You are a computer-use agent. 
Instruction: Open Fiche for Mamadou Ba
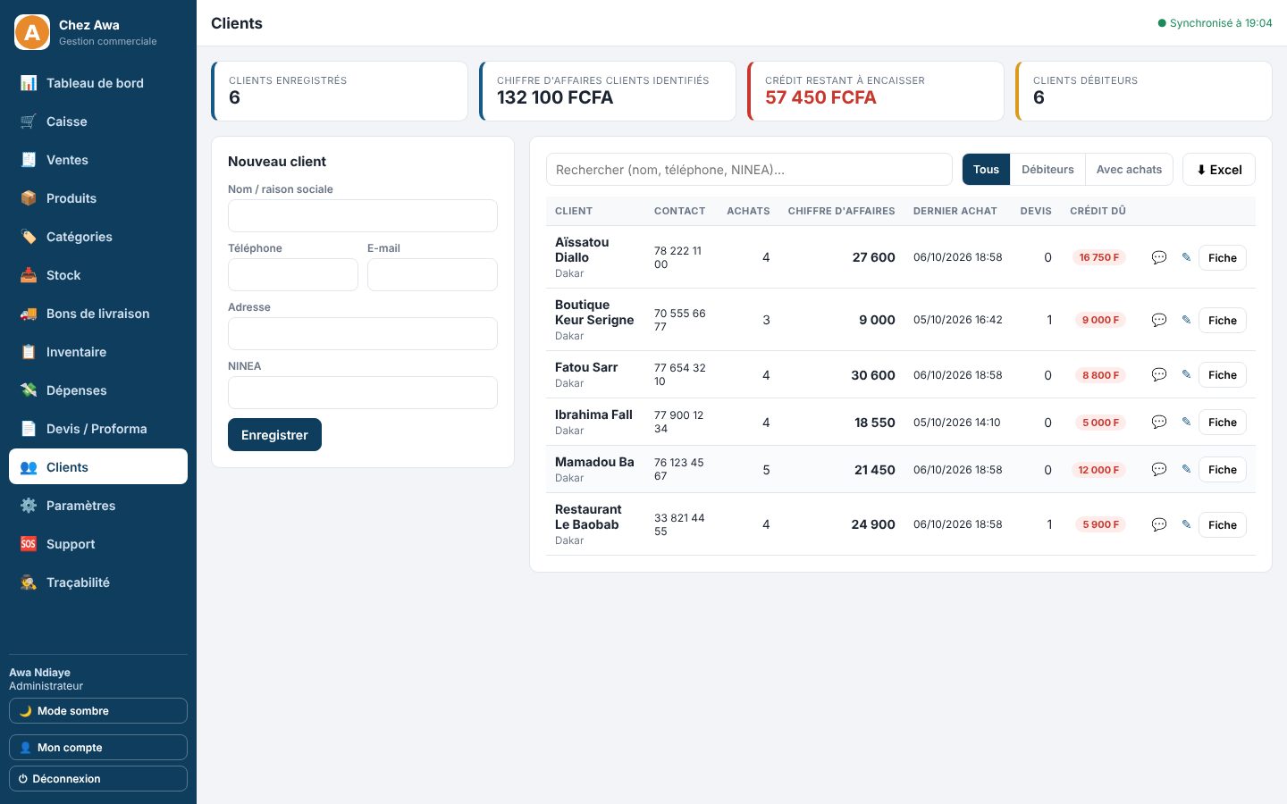[x=1223, y=470]
